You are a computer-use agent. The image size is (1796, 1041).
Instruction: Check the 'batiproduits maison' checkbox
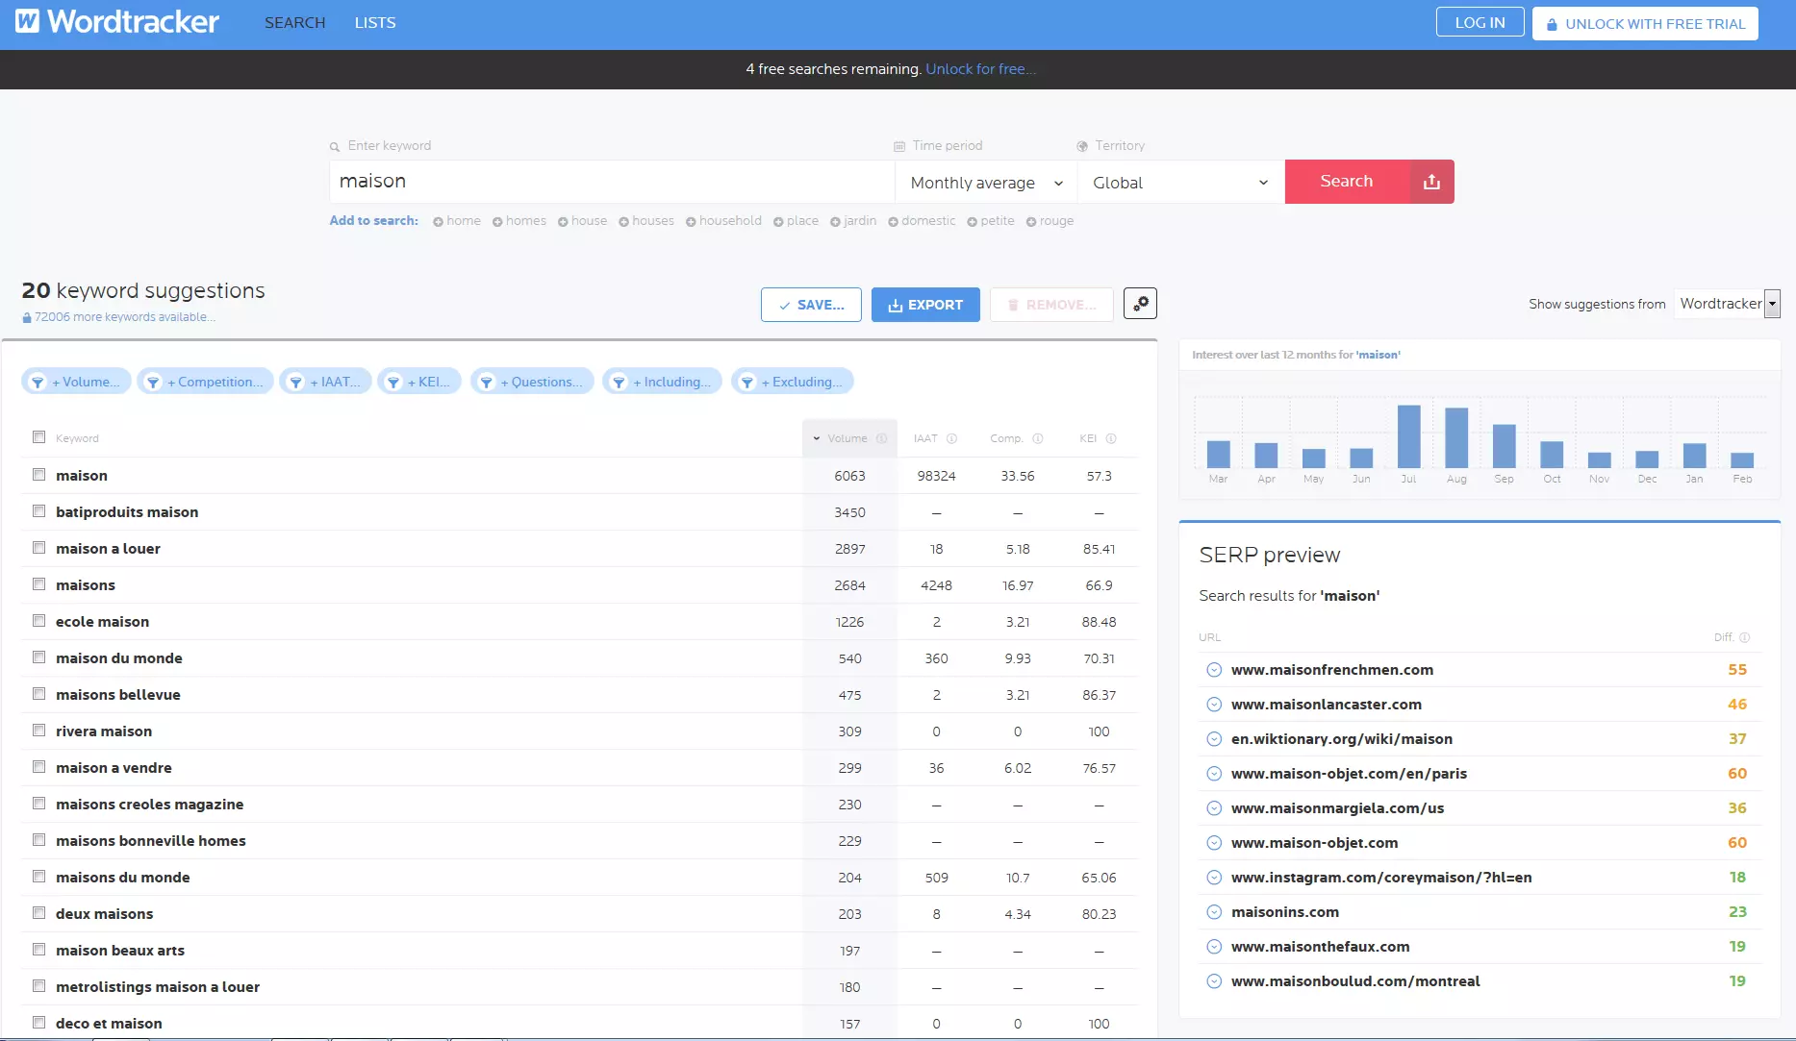(x=39, y=511)
